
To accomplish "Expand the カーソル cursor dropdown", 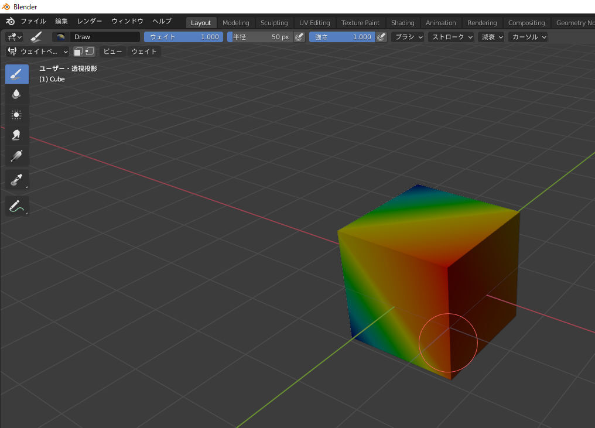I will [x=529, y=37].
